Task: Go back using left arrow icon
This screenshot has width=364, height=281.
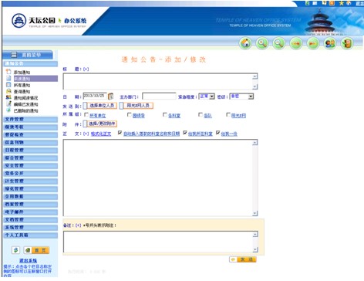Action: click(x=296, y=43)
